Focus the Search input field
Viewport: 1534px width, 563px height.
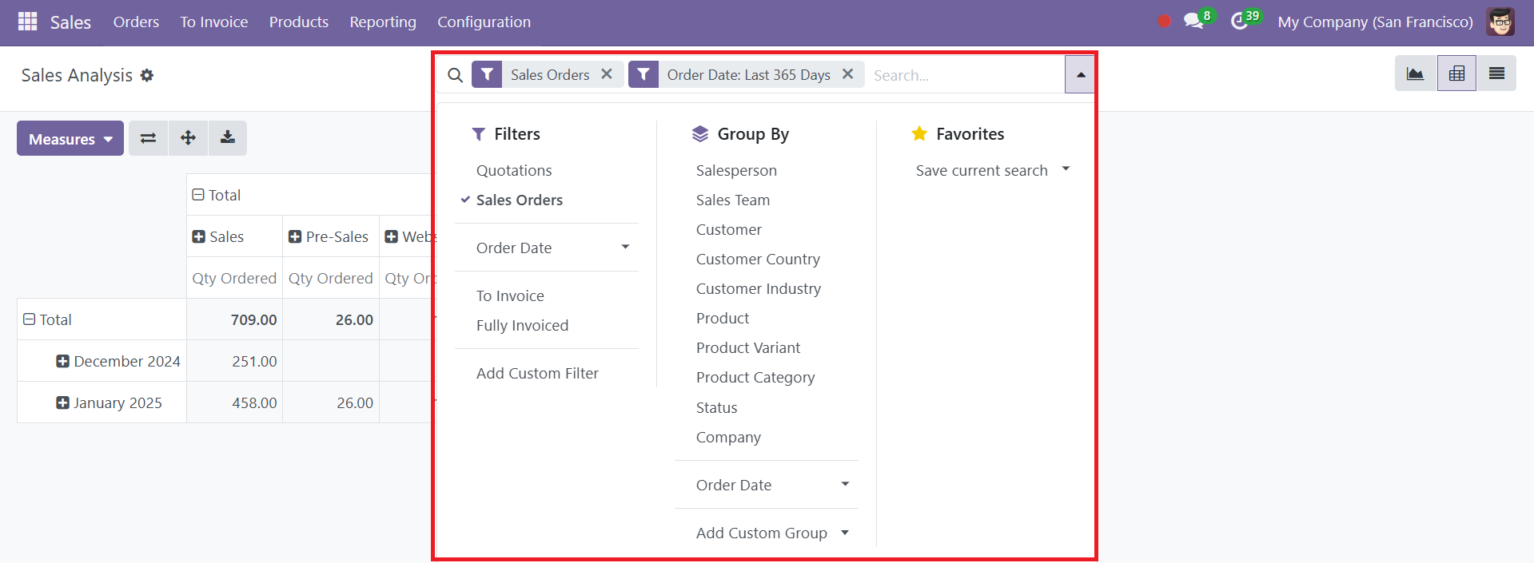[x=966, y=75]
